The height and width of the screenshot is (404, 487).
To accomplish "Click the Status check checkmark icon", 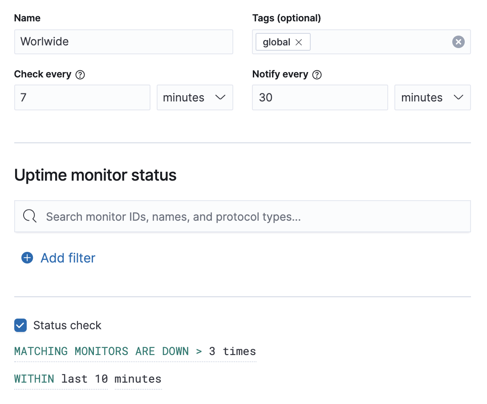I will (20, 325).
